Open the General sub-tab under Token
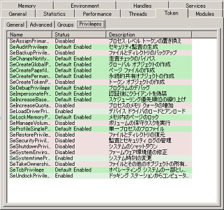This screenshot has height=210, width=224. [x=15, y=25]
